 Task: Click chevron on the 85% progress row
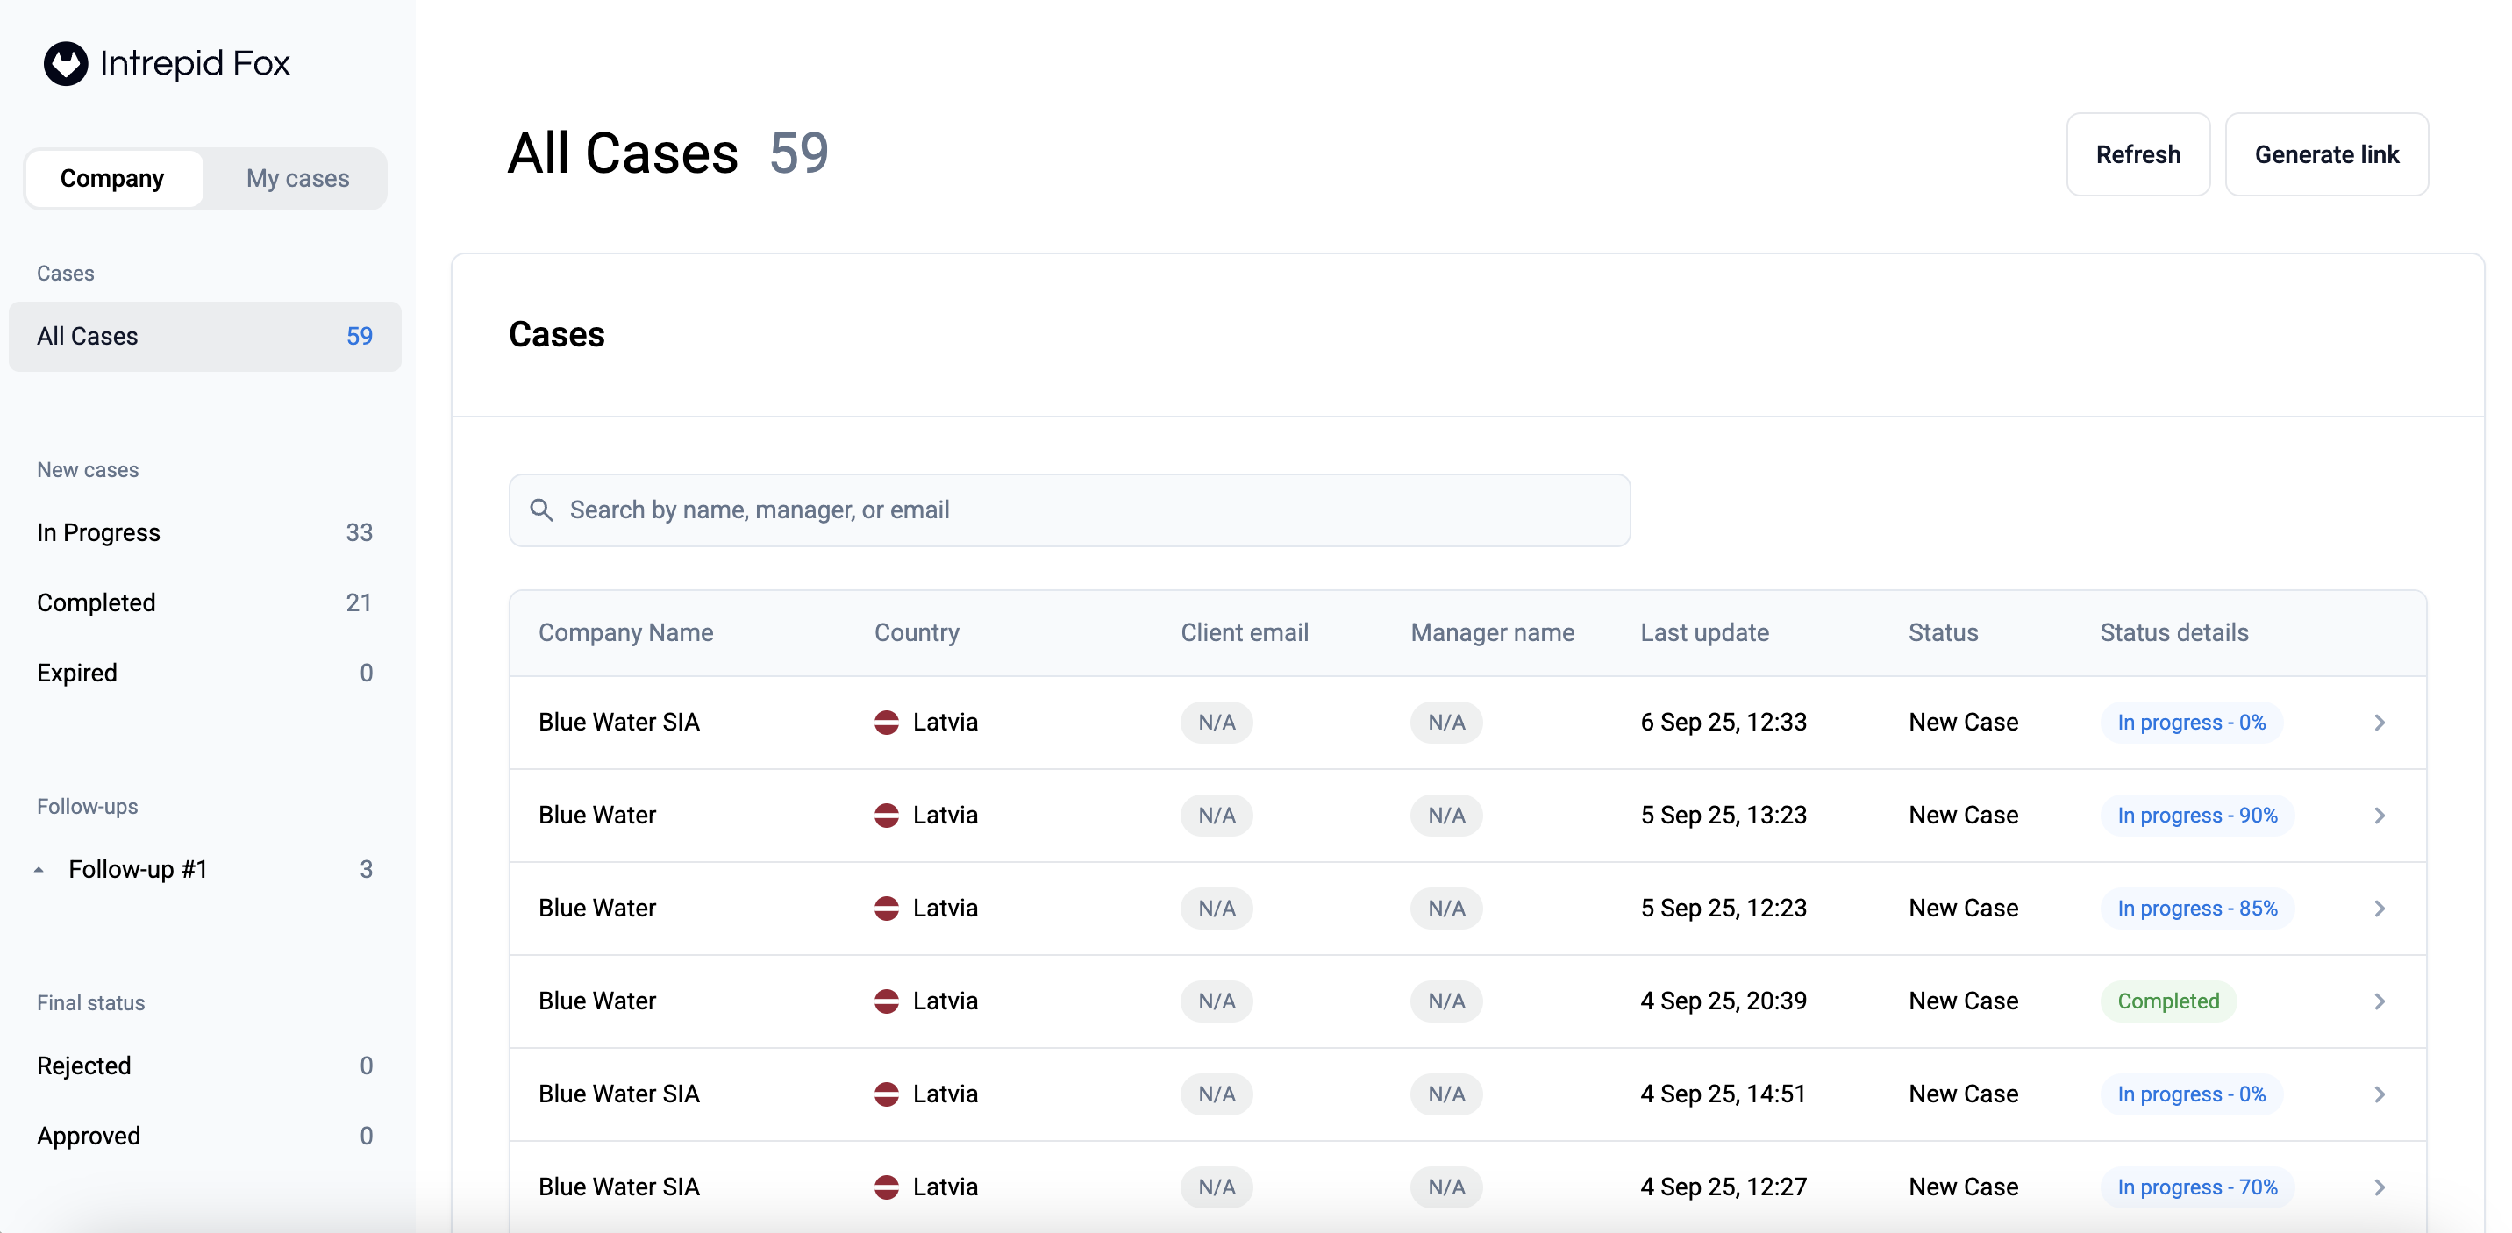click(2380, 909)
